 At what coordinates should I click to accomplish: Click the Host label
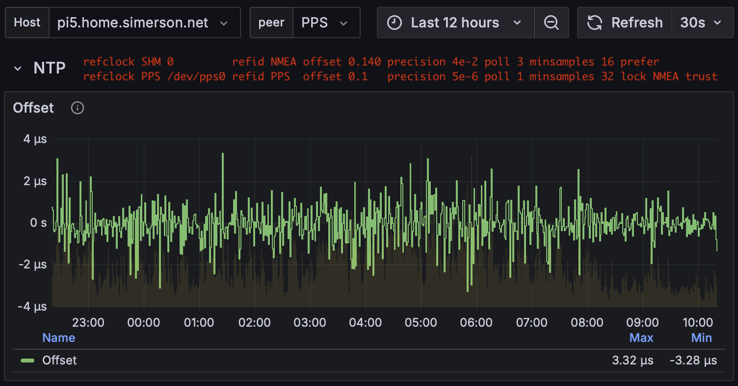(x=27, y=23)
